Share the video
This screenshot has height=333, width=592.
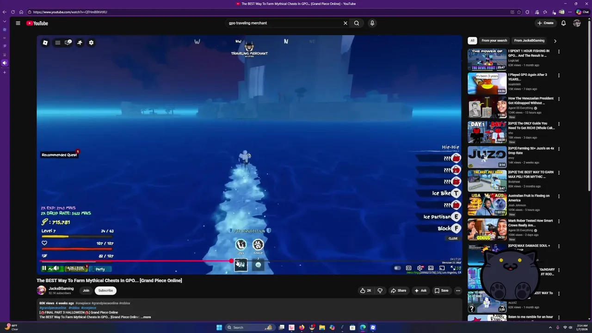point(398,290)
